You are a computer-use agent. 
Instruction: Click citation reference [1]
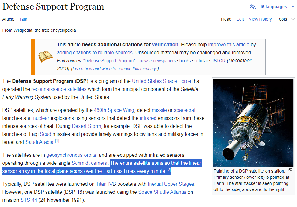[57, 141]
